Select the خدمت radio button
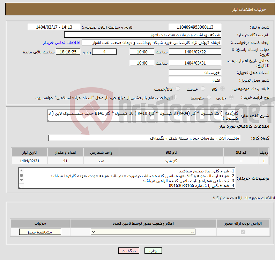Screen dimensions: 275x260 pos(203,89)
